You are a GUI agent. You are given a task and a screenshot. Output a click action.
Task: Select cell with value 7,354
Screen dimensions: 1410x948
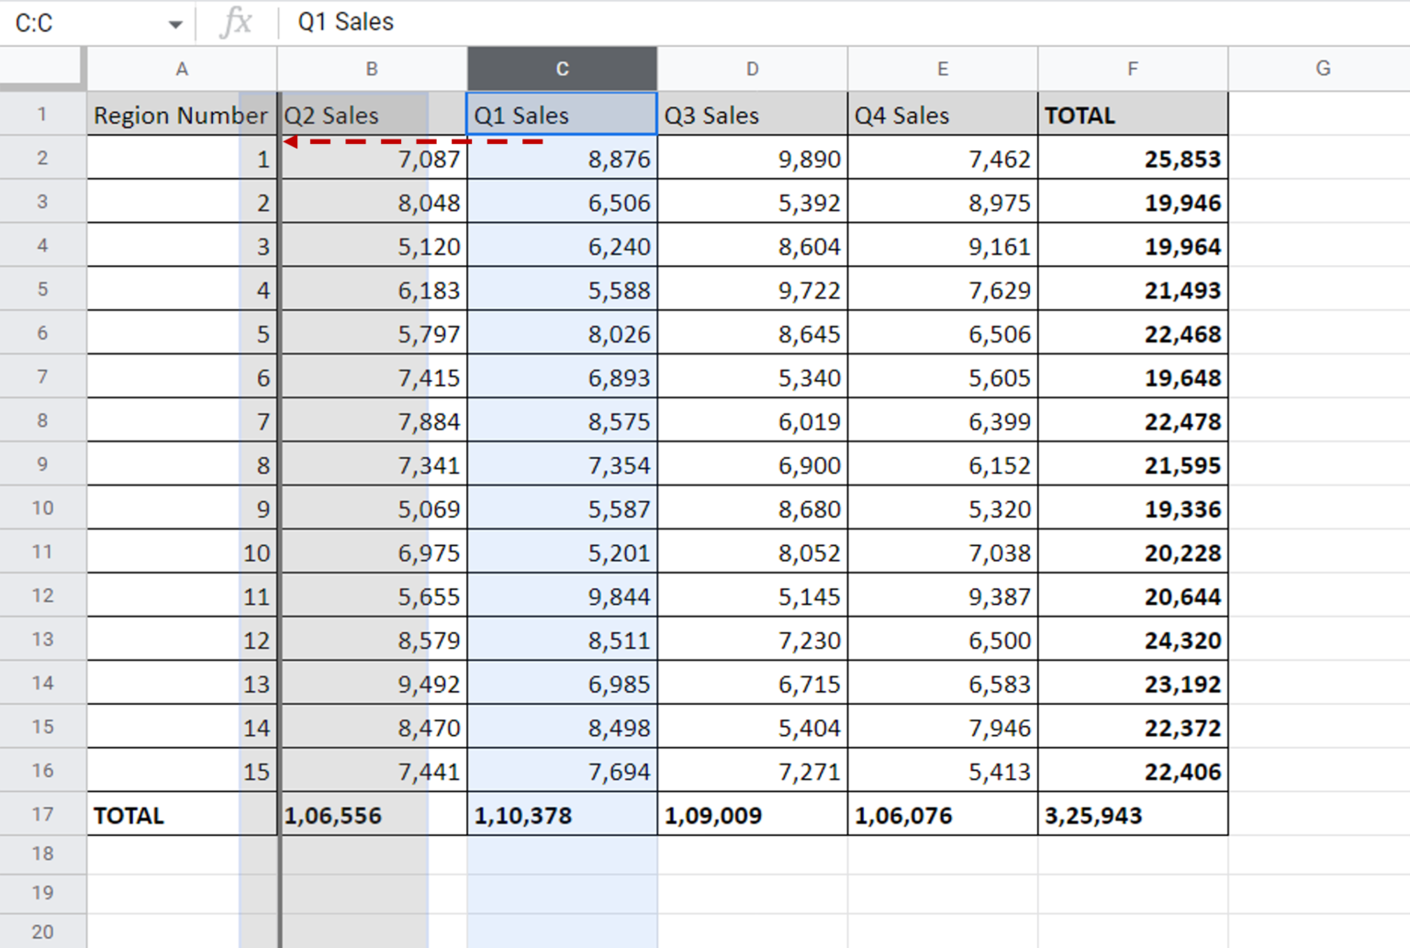[x=562, y=464]
